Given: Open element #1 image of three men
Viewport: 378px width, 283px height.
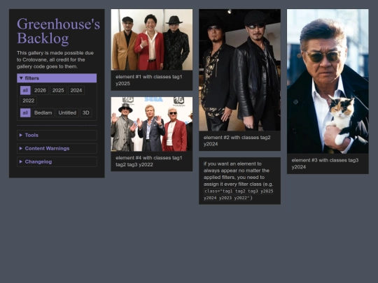Looking at the screenshot, I should pos(152,40).
